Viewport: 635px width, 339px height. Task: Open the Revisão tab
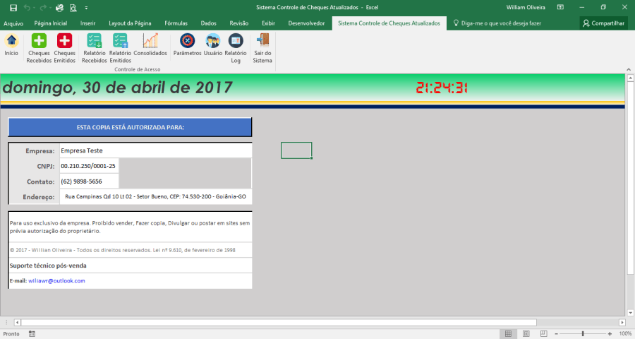coord(239,23)
